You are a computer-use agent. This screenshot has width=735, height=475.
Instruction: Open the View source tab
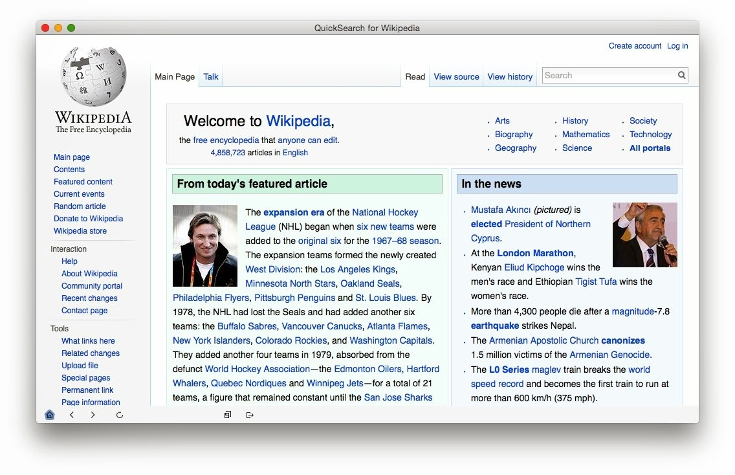[x=457, y=76]
